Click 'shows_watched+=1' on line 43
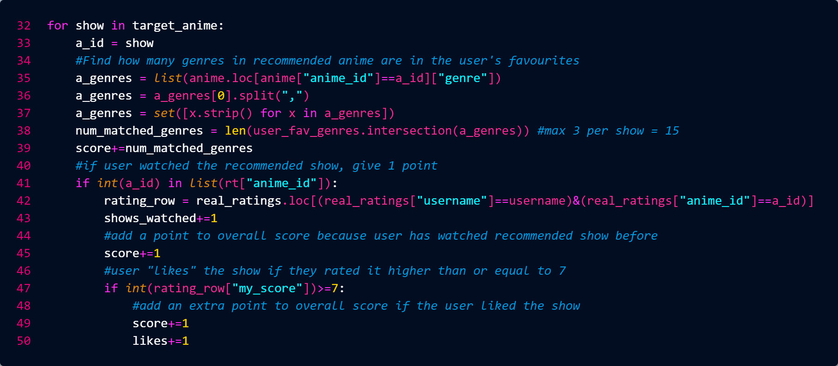This screenshot has height=366, width=838. click(x=161, y=218)
